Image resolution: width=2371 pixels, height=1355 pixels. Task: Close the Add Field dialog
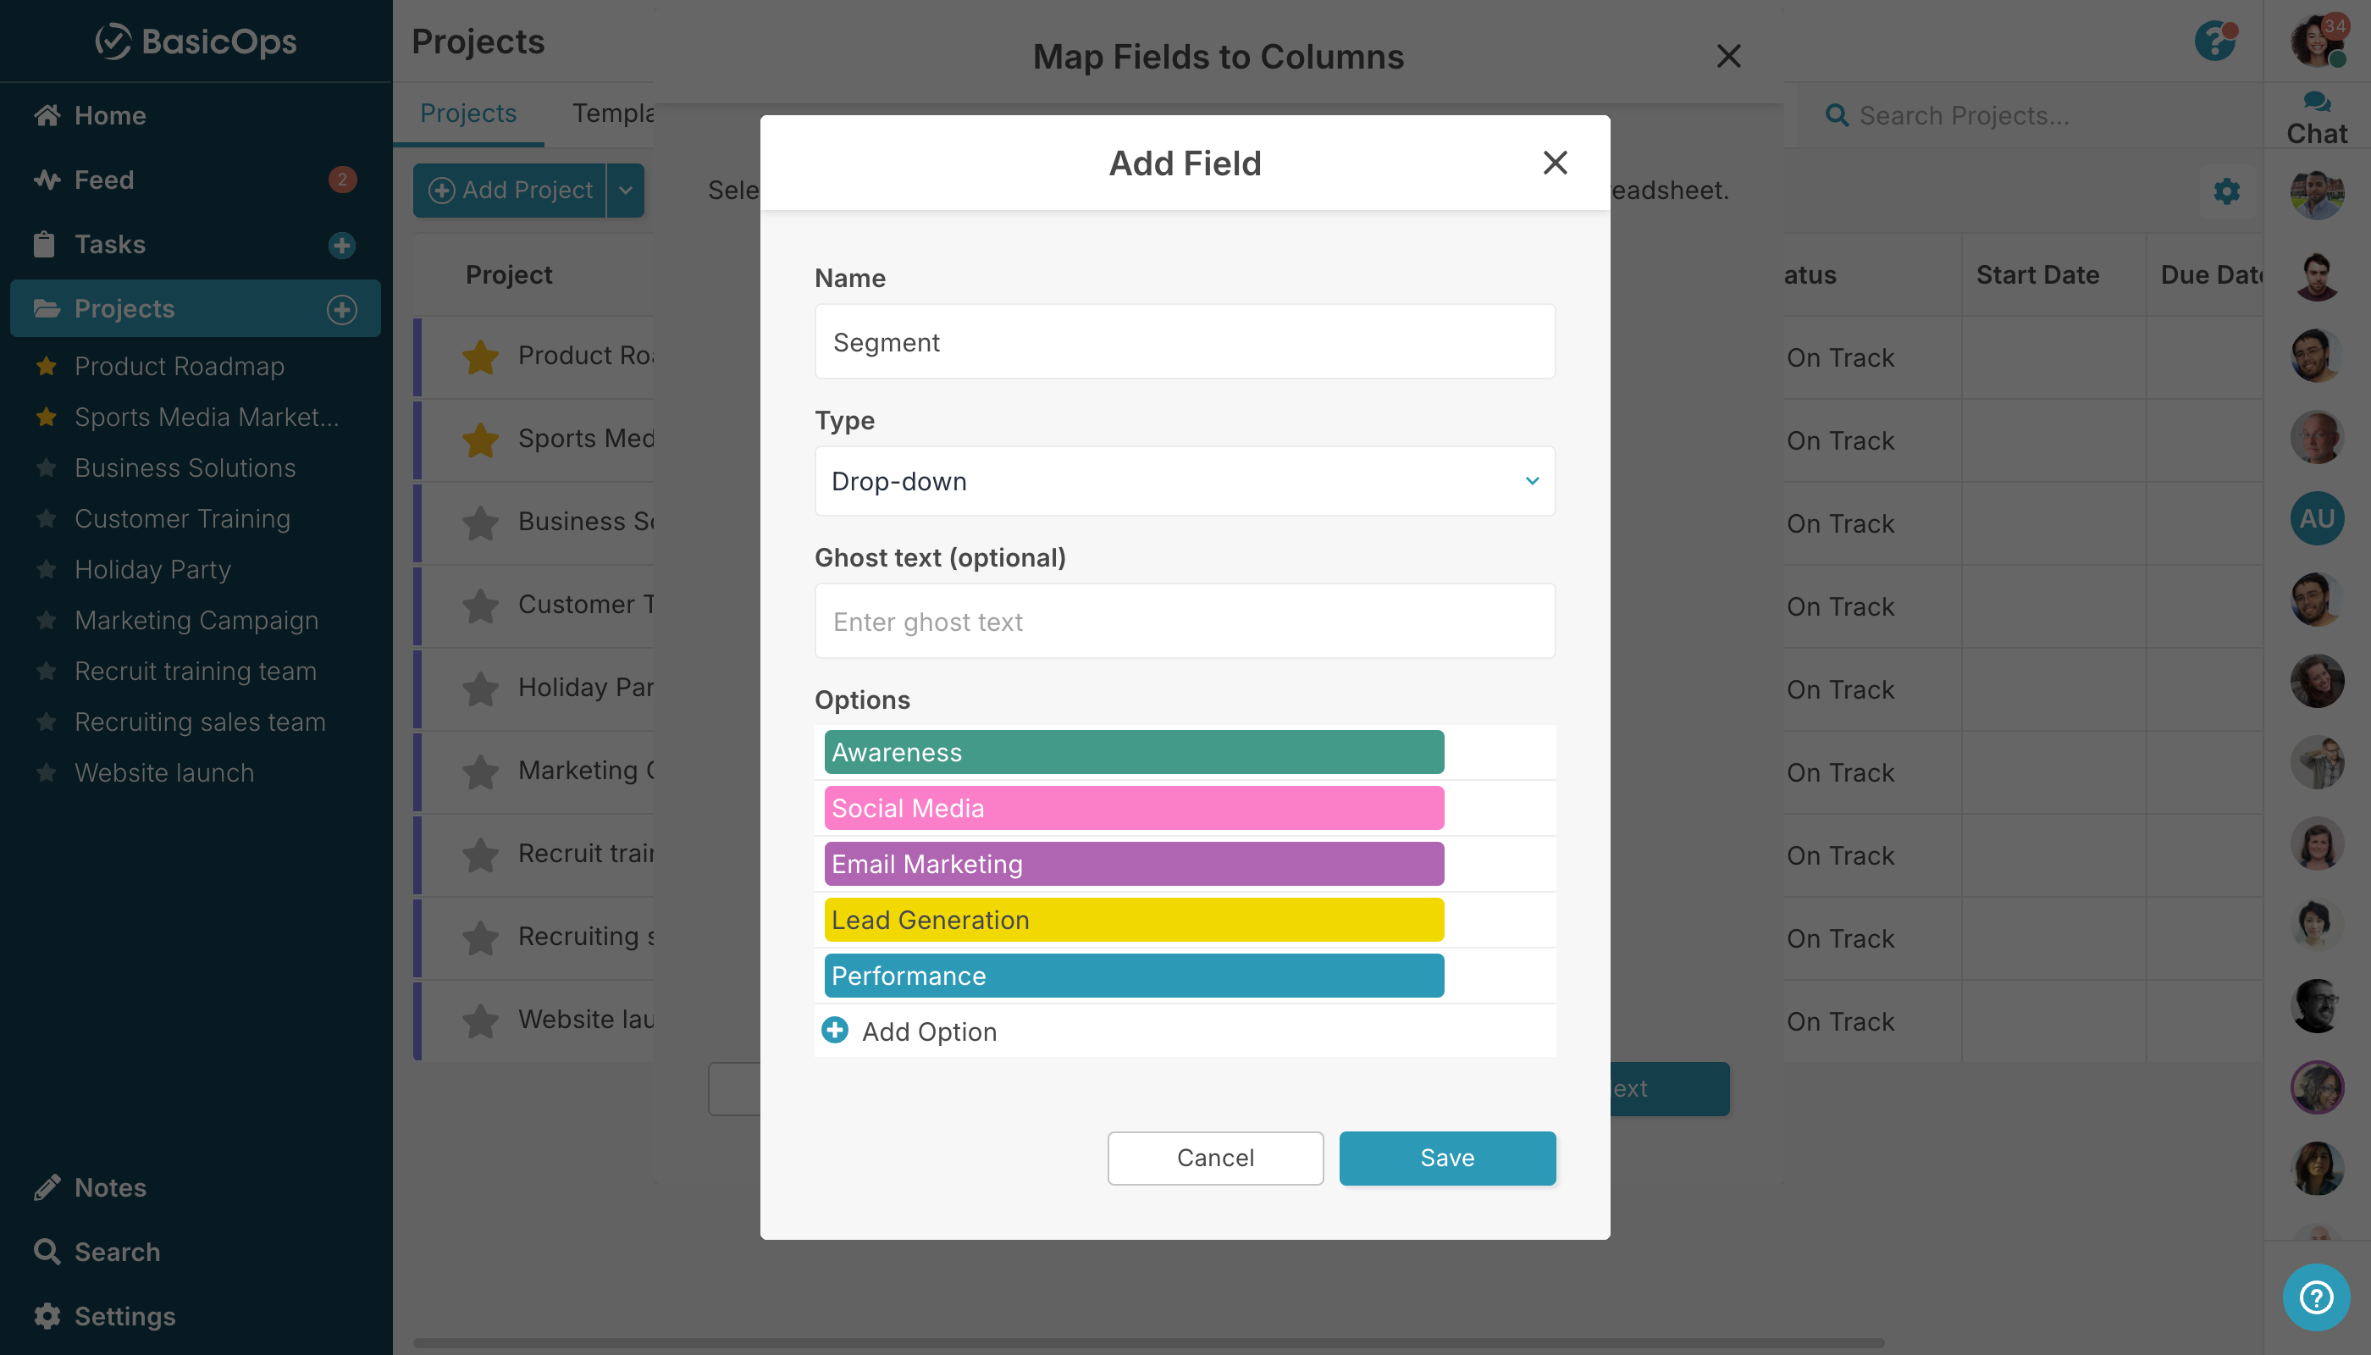pyautogui.click(x=1554, y=163)
